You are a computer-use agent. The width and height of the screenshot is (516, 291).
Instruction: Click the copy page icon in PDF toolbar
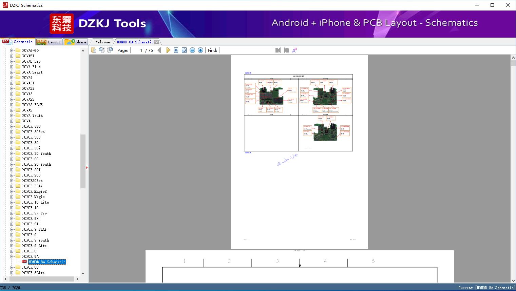pyautogui.click(x=93, y=50)
